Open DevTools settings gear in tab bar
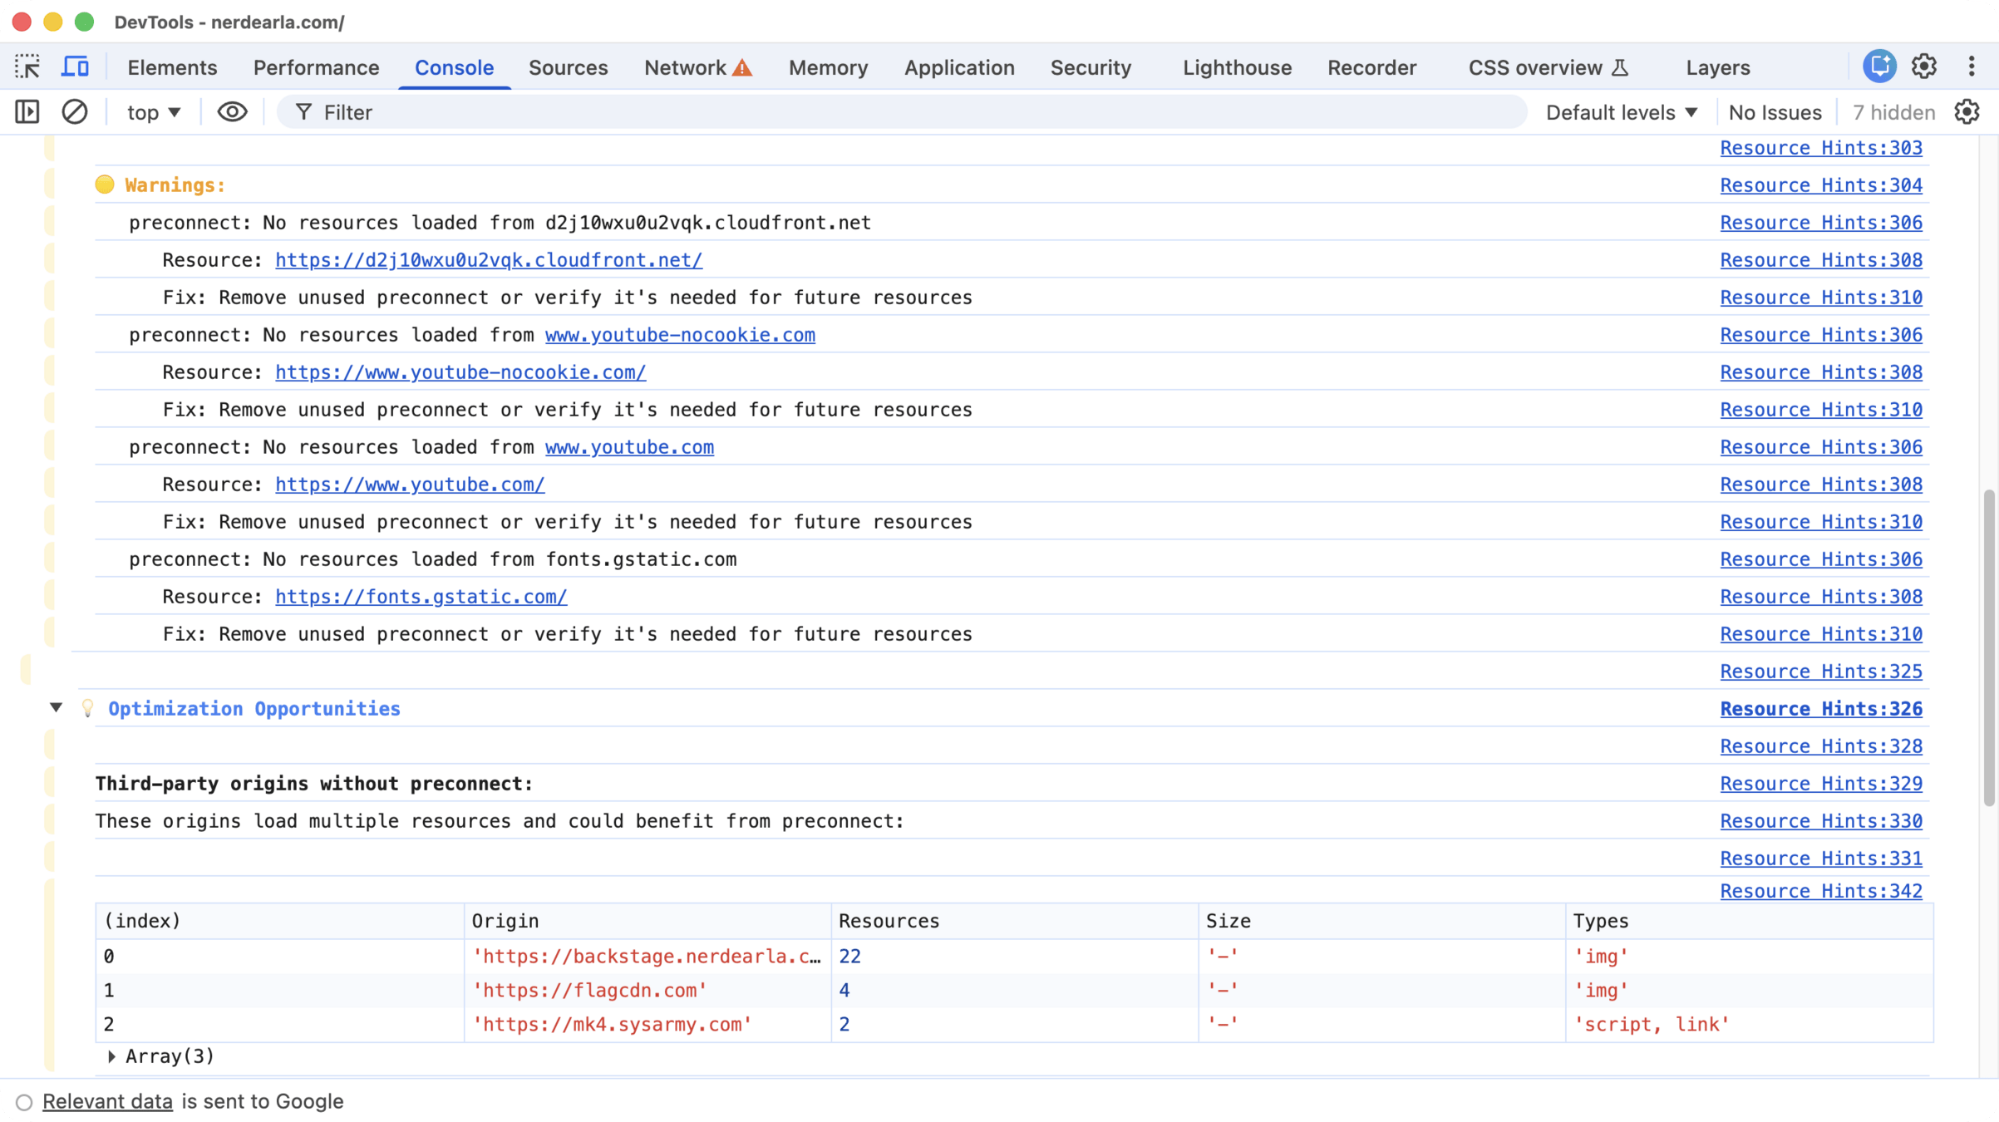This screenshot has height=1122, width=1999. [x=1924, y=66]
